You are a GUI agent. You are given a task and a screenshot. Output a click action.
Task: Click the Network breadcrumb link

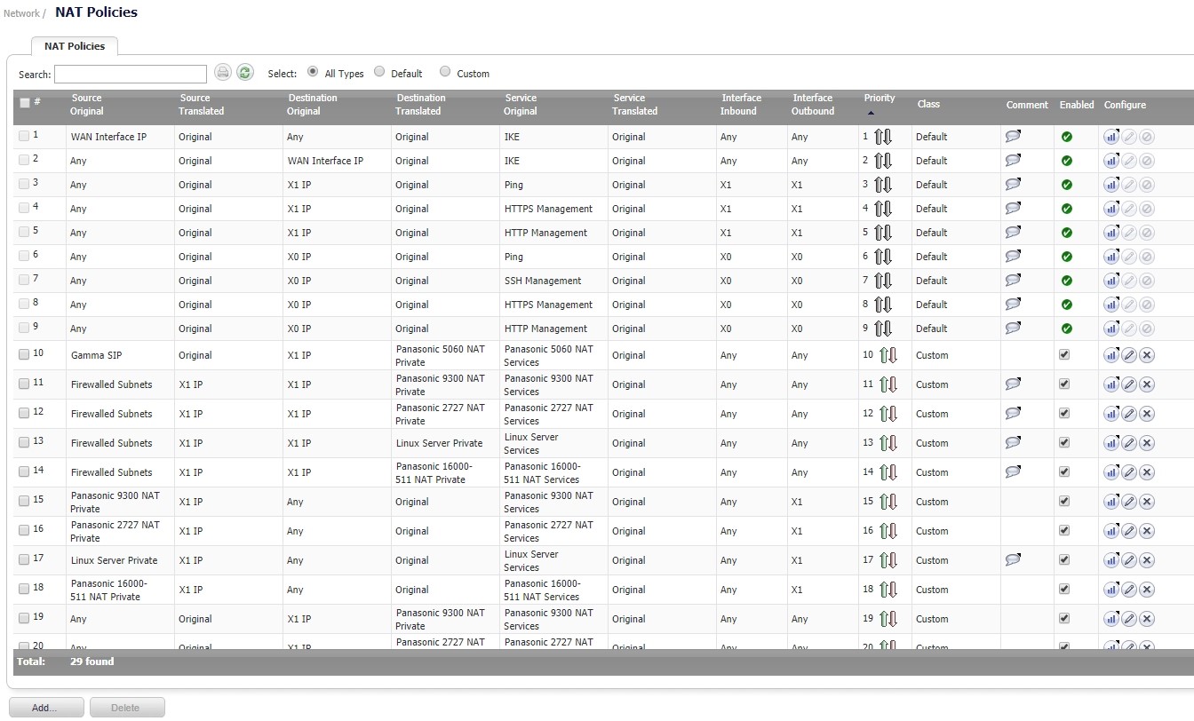[21, 13]
